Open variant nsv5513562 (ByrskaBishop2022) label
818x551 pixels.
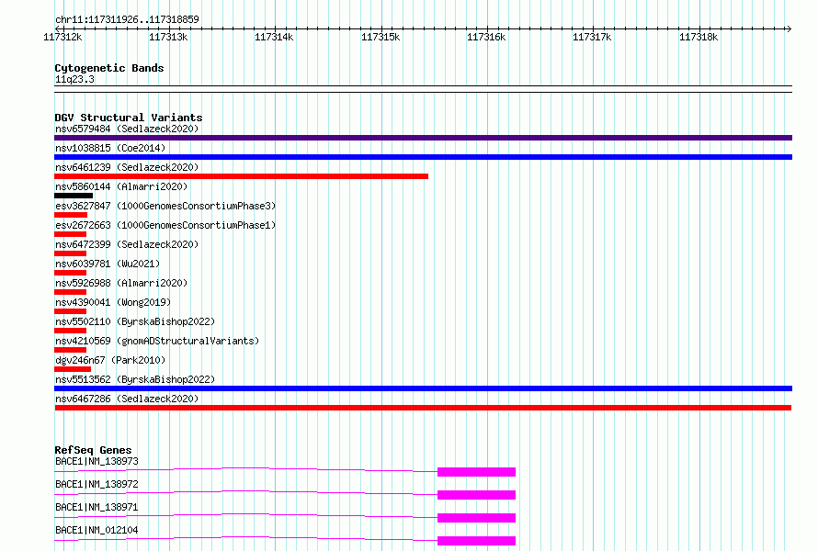click(x=135, y=379)
